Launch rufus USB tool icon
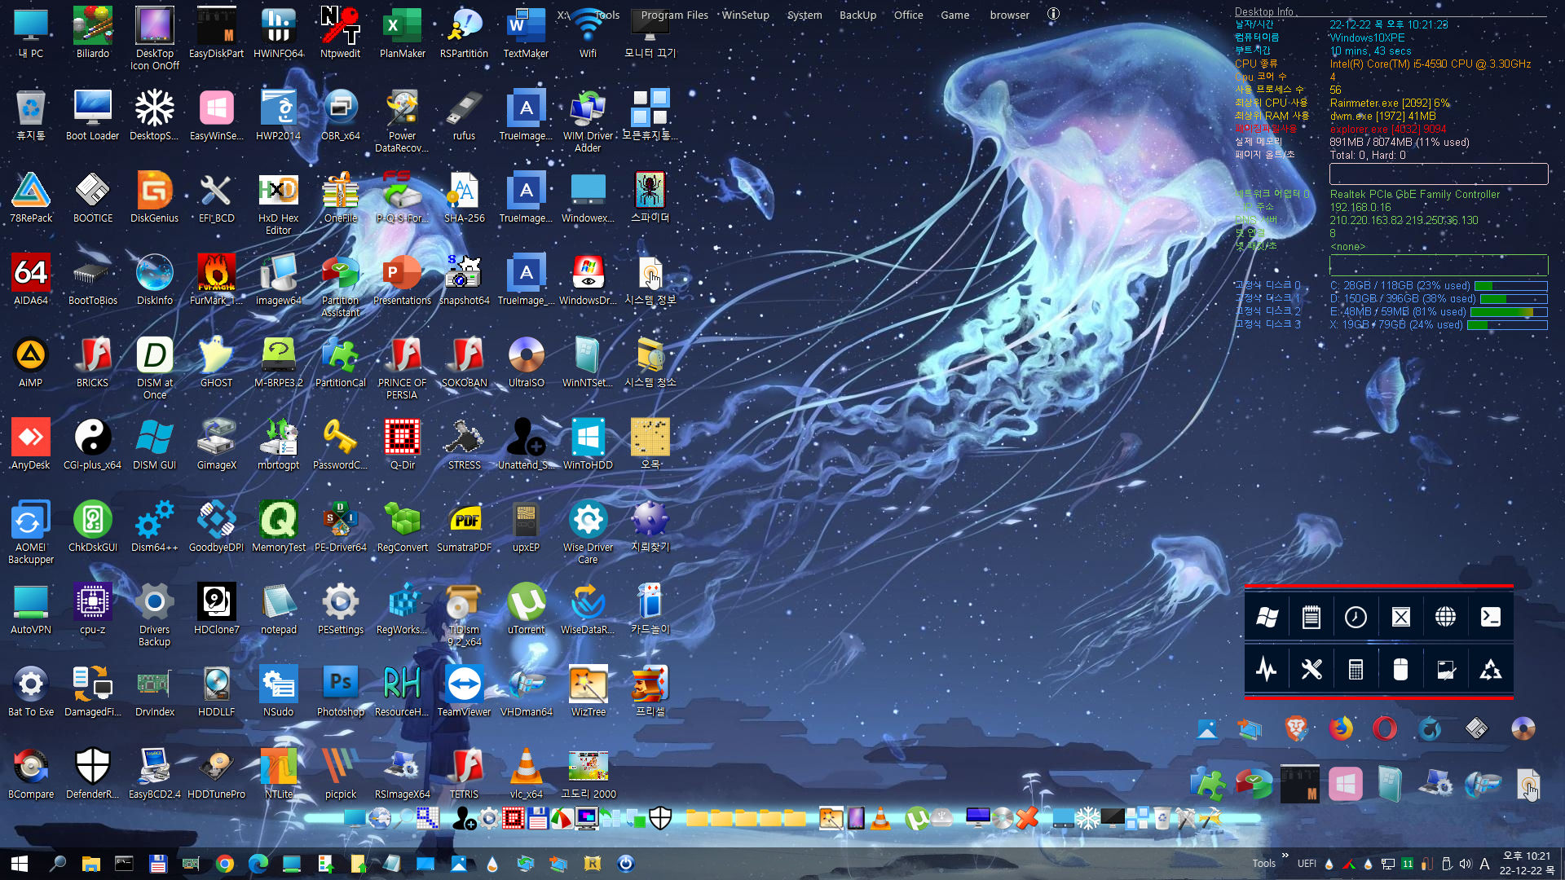This screenshot has width=1565, height=880. (464, 115)
